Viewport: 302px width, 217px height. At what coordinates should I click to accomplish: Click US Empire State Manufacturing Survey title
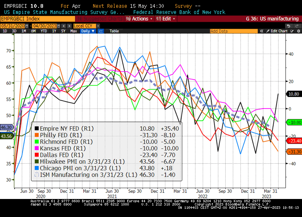pyautogui.click(x=64, y=12)
